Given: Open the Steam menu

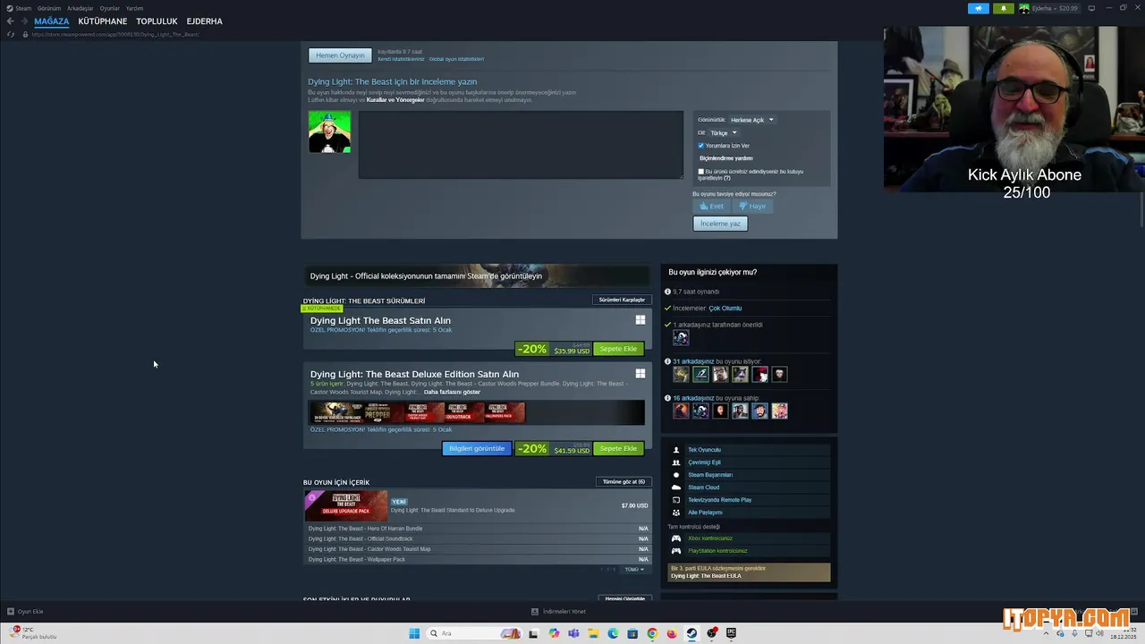Looking at the screenshot, I should point(23,8).
